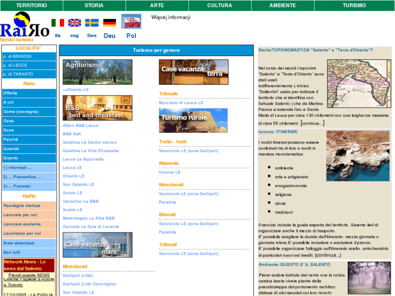The width and height of the screenshot is (395, 296).
Task: Click the B&B bed and breakfast banner
Action: pos(97,108)
